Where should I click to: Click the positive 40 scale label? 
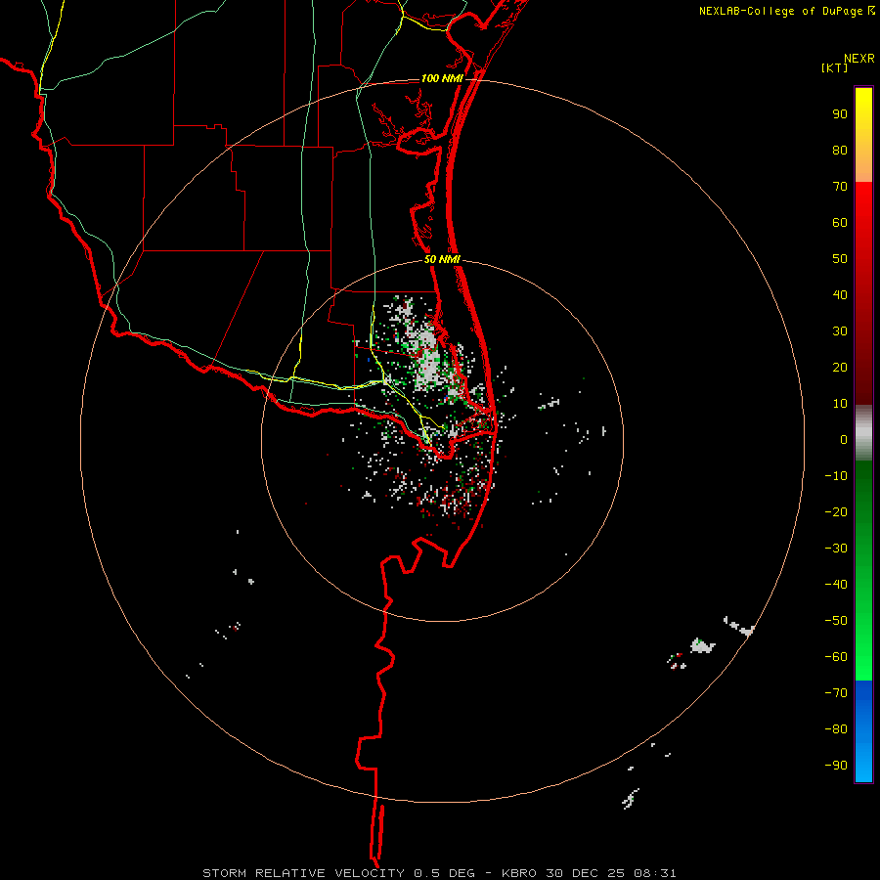tap(840, 295)
